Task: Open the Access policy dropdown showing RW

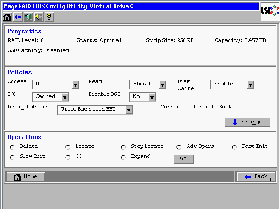Action: [x=56, y=84]
